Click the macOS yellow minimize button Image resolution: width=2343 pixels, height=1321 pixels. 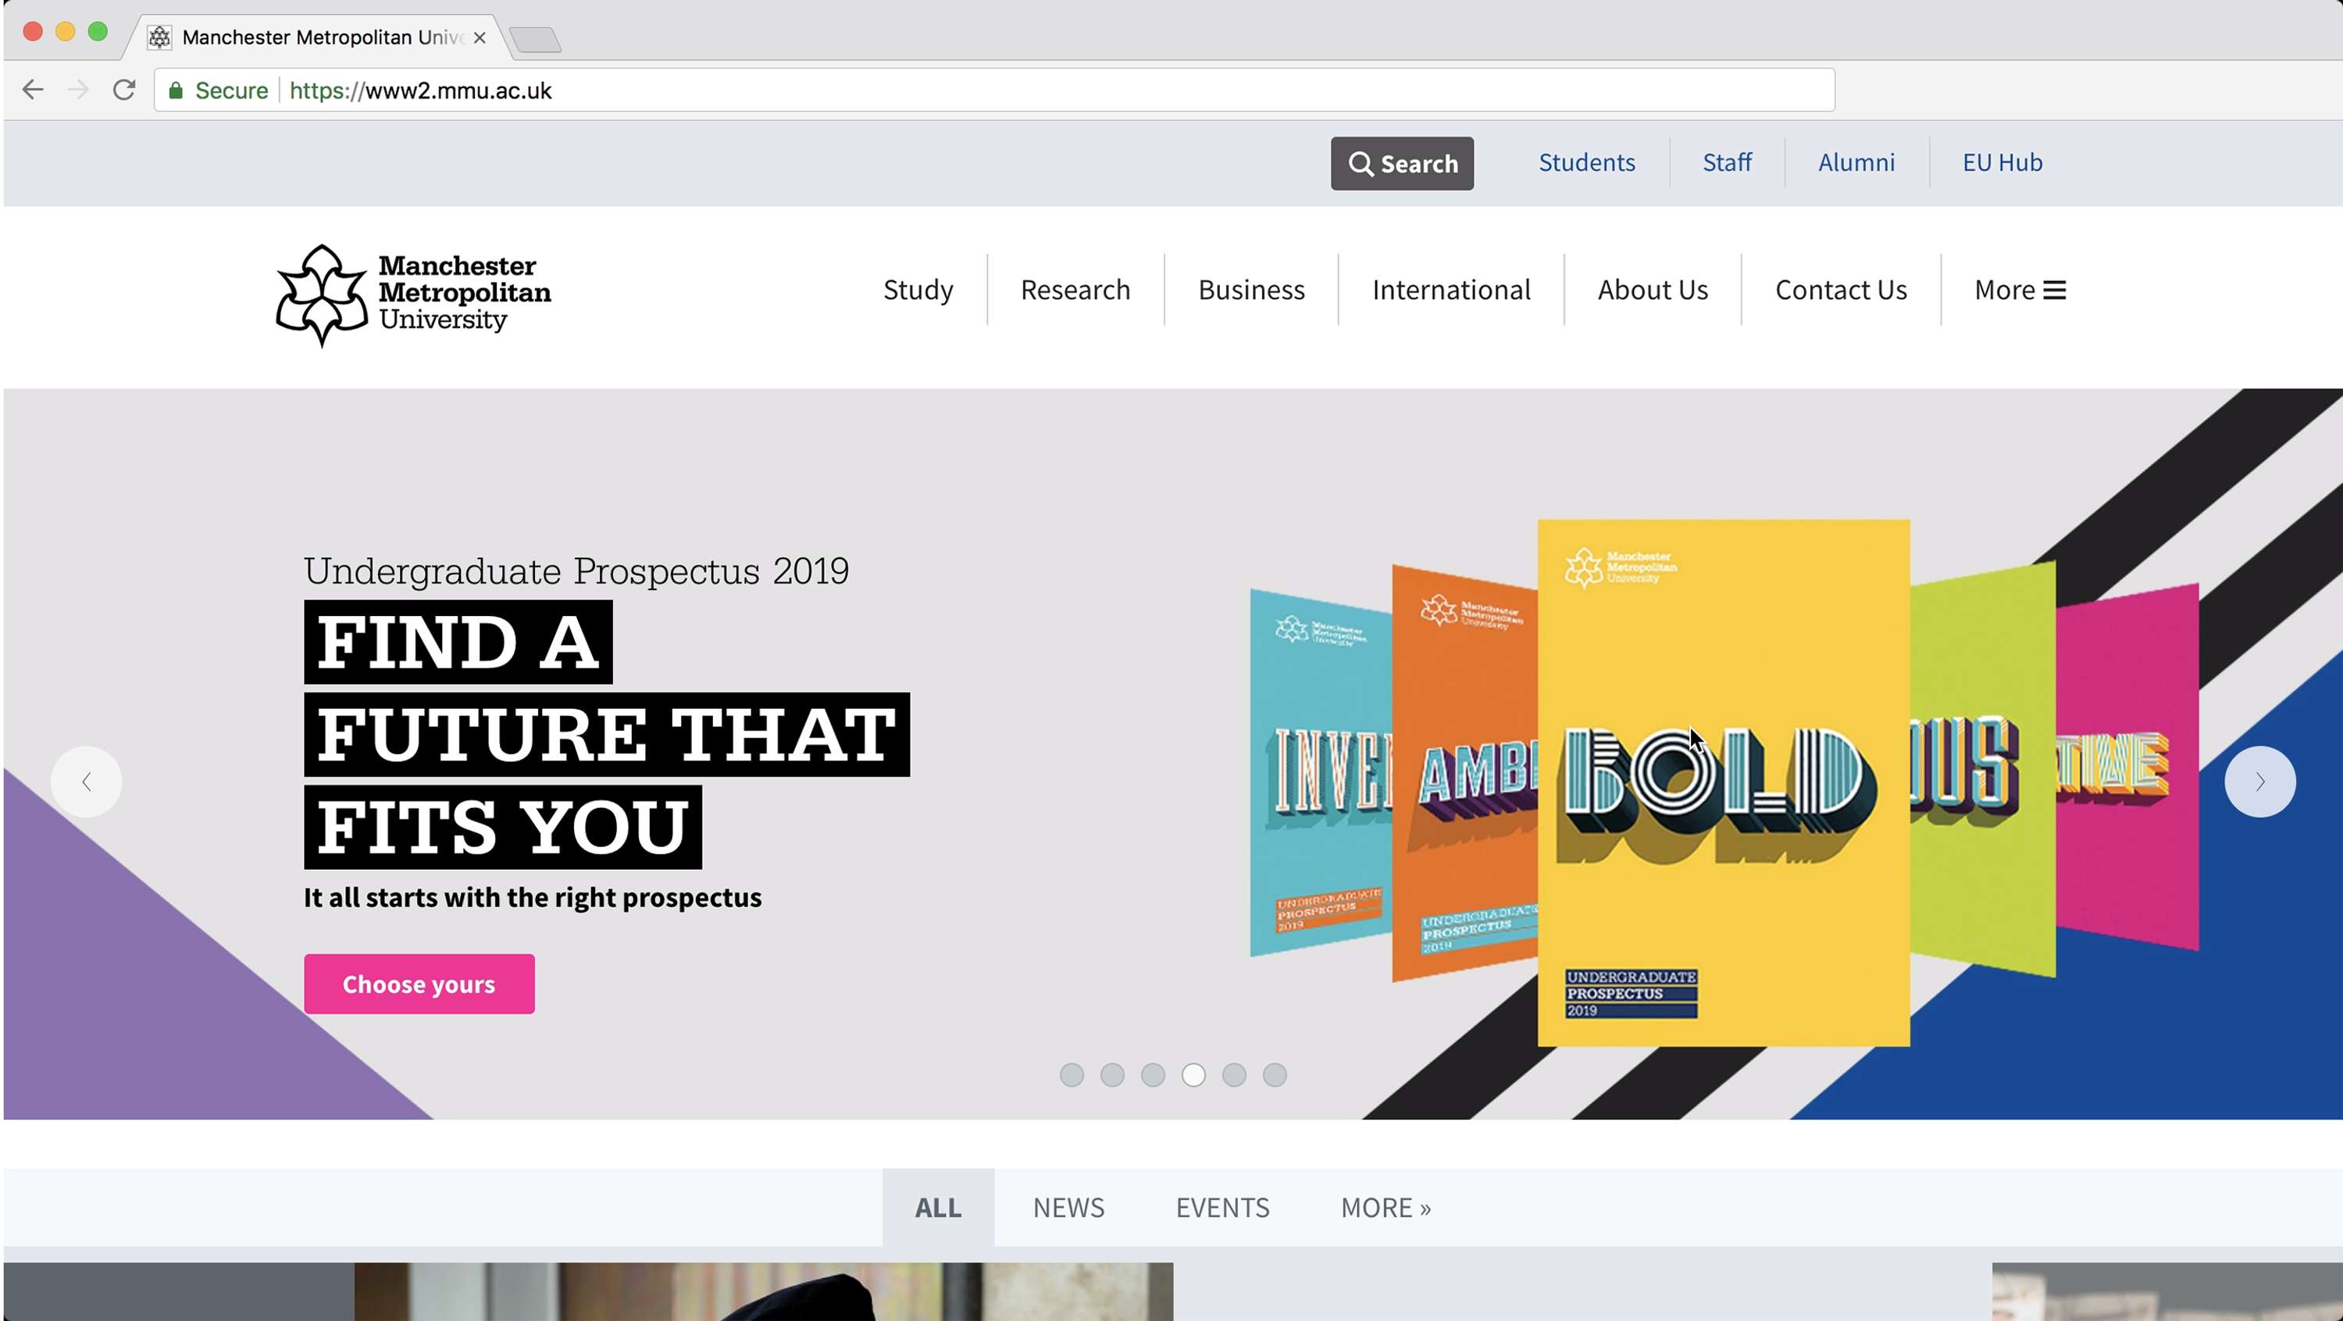pos(66,32)
